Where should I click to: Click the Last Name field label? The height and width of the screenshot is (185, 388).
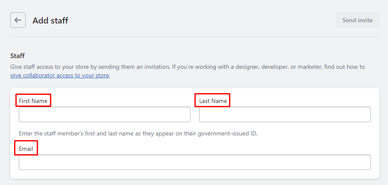click(213, 101)
